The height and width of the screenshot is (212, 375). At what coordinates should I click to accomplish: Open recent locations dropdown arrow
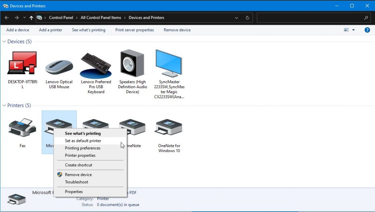coord(25,18)
